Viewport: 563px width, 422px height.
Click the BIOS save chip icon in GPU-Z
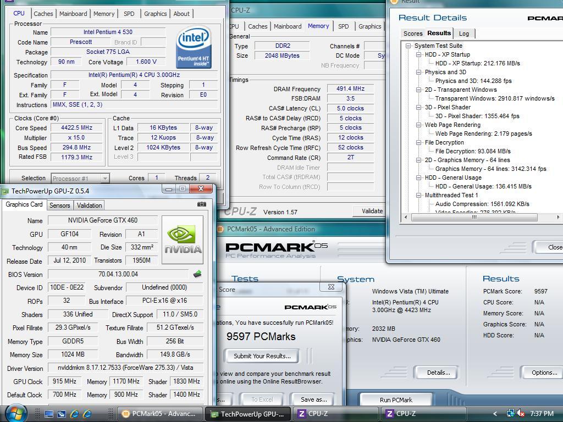coord(197,274)
